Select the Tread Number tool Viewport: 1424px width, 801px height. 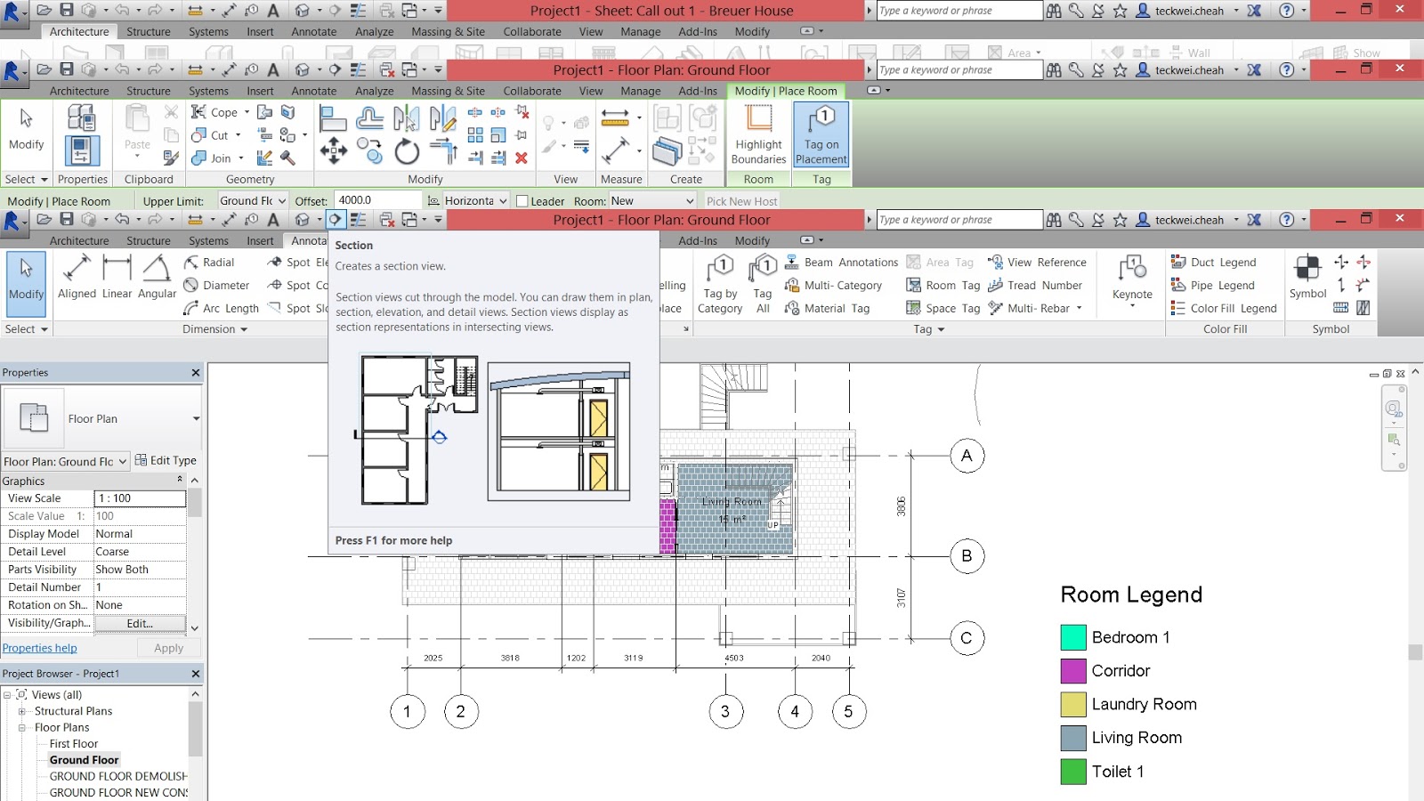click(1035, 286)
